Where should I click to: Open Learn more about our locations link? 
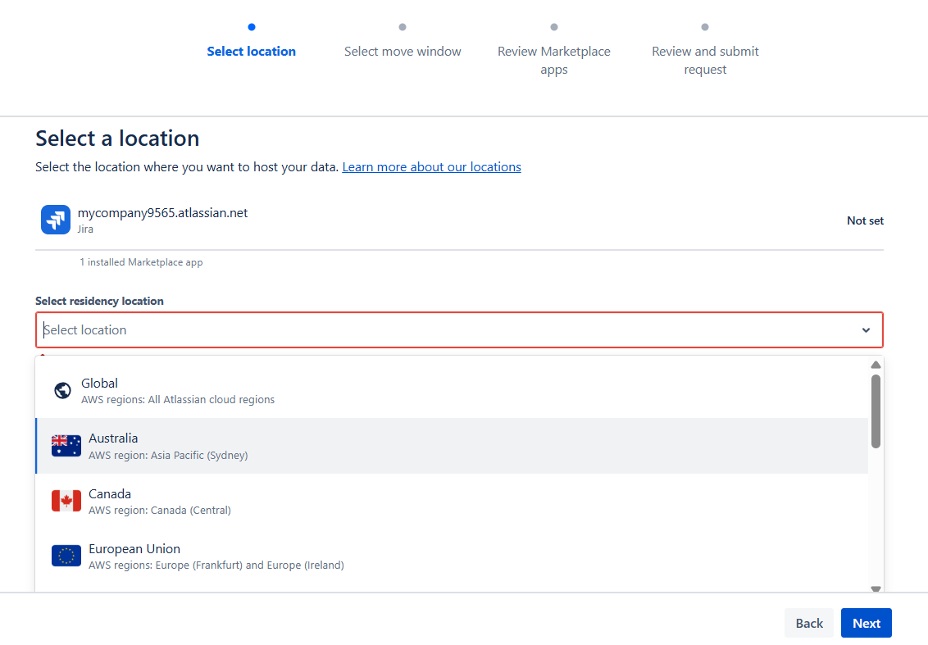point(431,167)
